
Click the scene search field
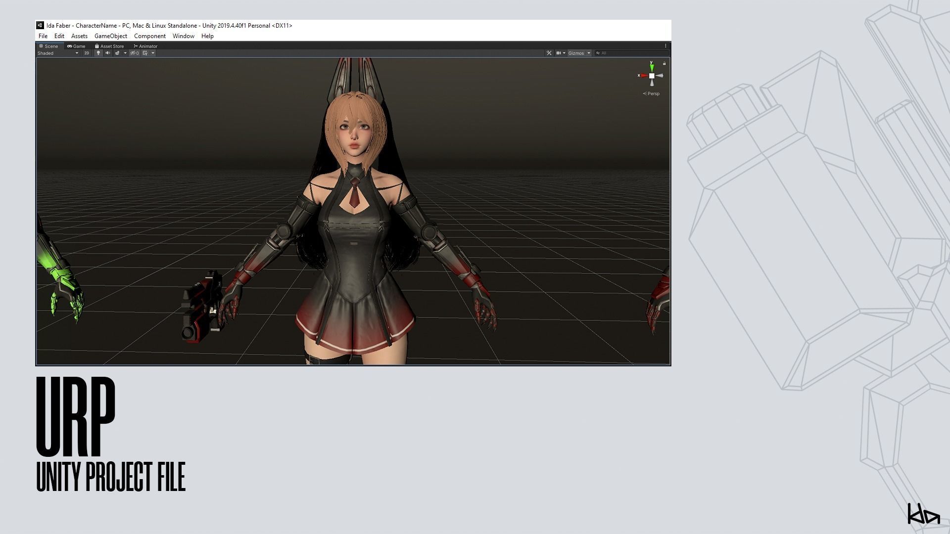[631, 53]
